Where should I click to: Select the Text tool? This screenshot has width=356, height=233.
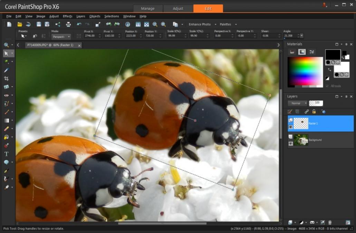[x=6, y=154]
